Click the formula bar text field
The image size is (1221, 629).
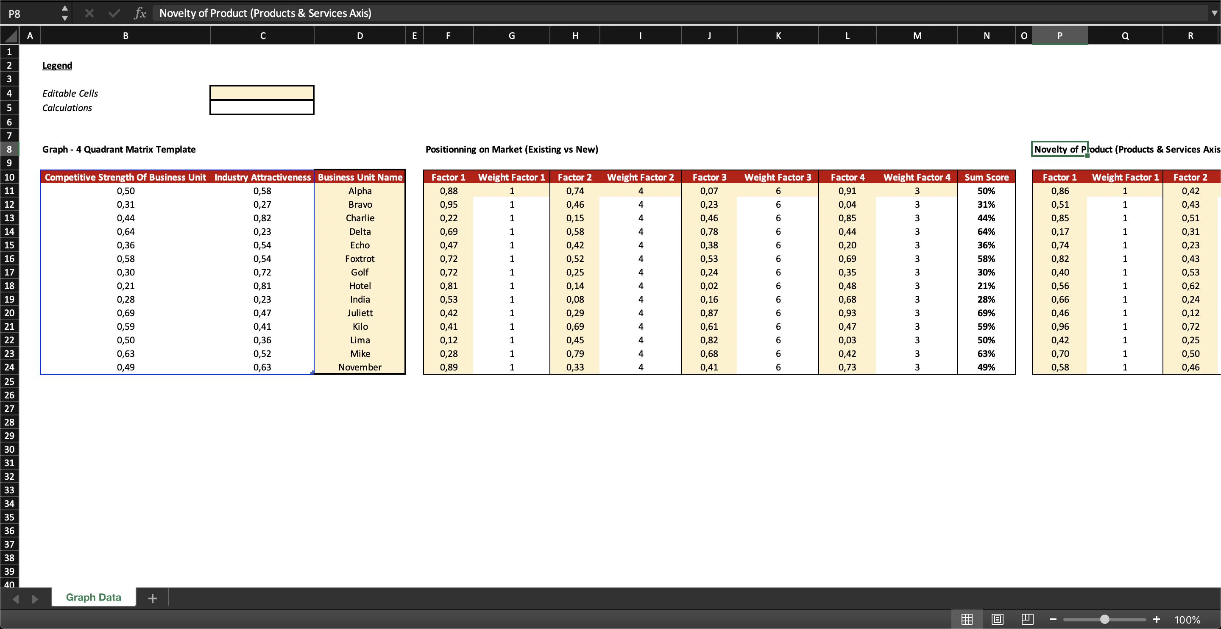pyautogui.click(x=680, y=13)
